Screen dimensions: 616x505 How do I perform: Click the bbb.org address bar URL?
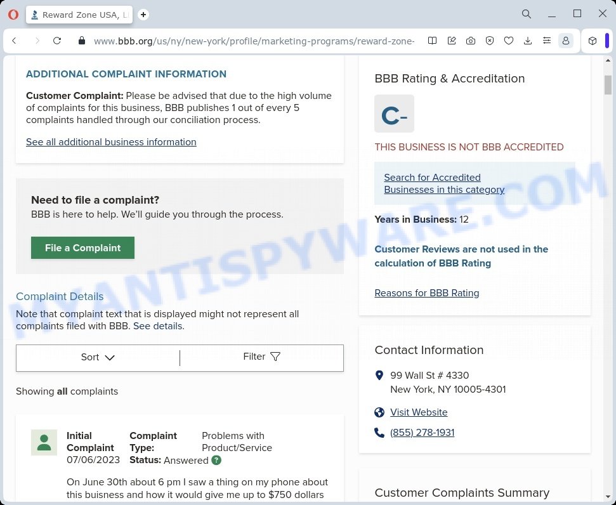254,41
